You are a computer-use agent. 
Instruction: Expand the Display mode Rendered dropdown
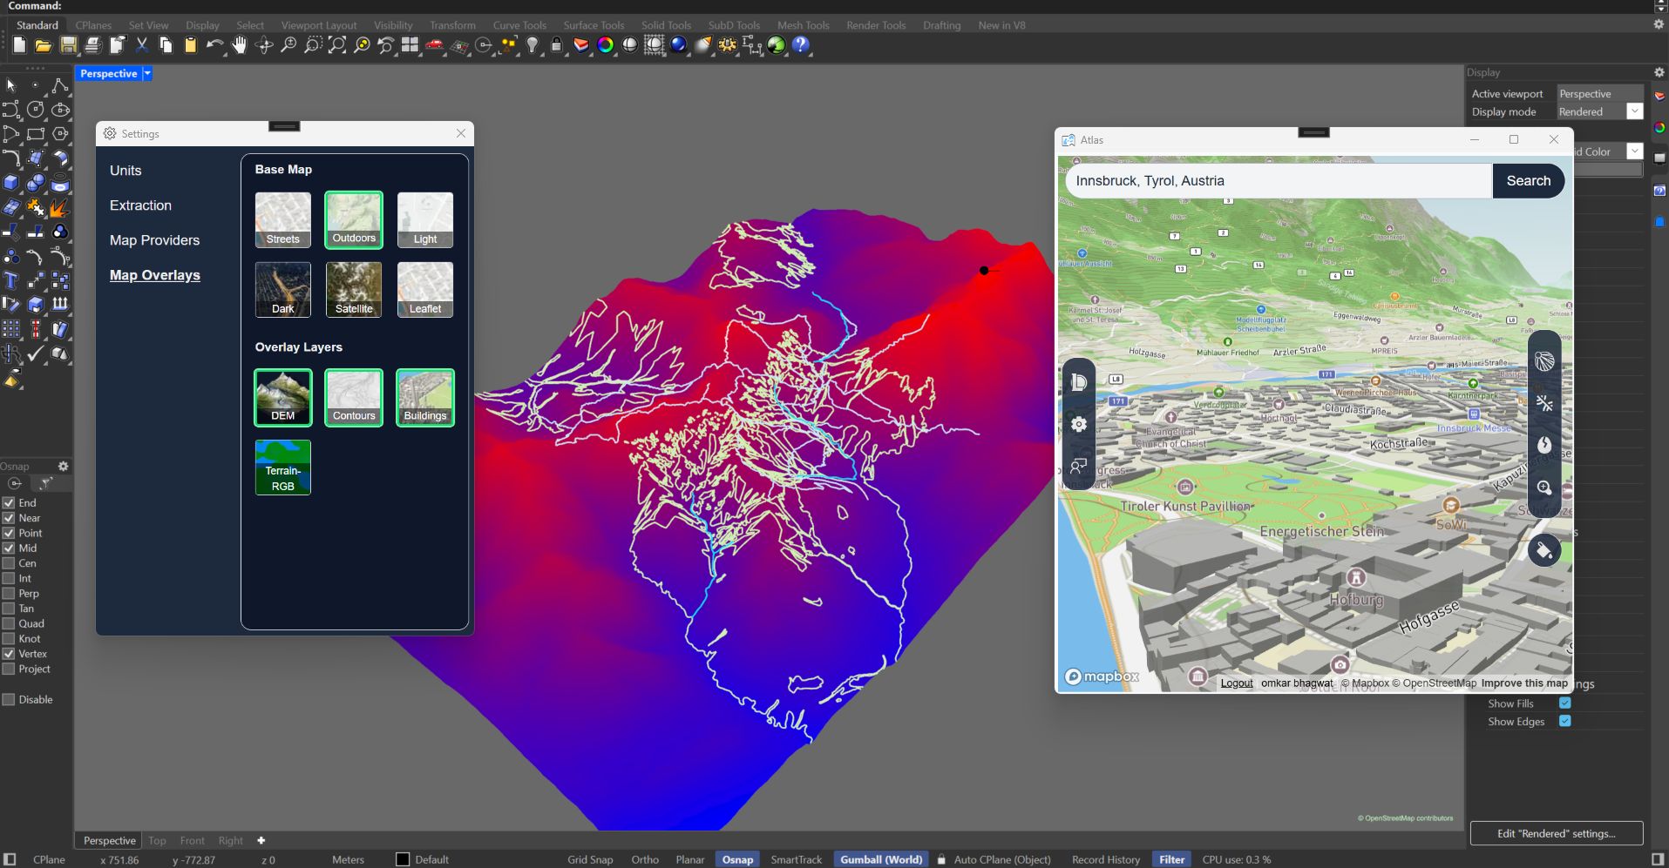click(x=1634, y=111)
